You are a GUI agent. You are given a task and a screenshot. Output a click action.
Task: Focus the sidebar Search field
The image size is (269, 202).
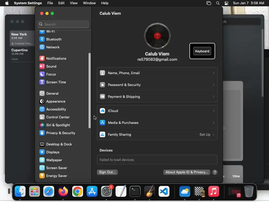[63, 24]
